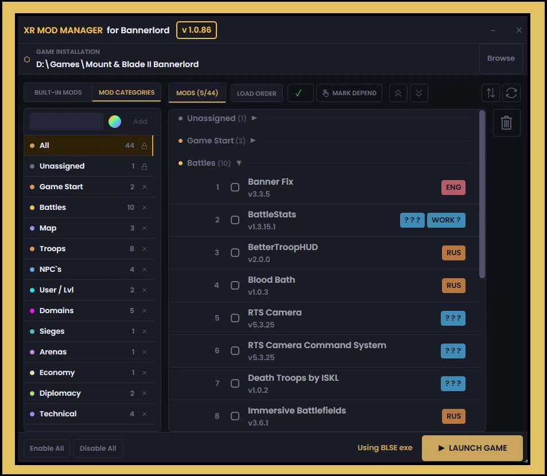Click the RUS tag on BetterTroopHUD

[453, 253]
